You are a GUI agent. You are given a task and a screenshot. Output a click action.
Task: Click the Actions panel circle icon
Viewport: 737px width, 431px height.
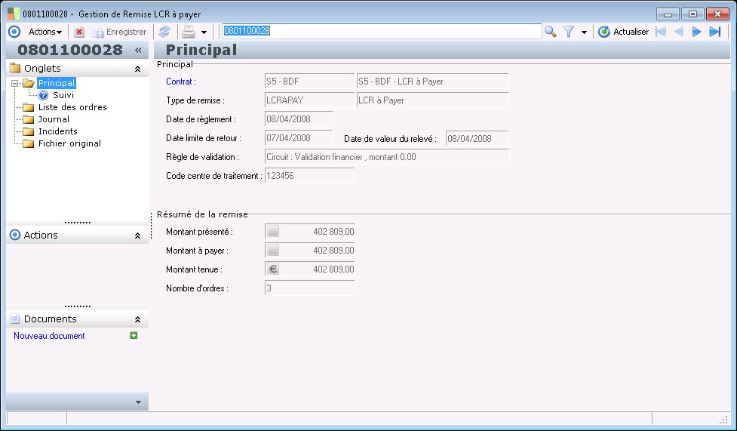pos(15,235)
